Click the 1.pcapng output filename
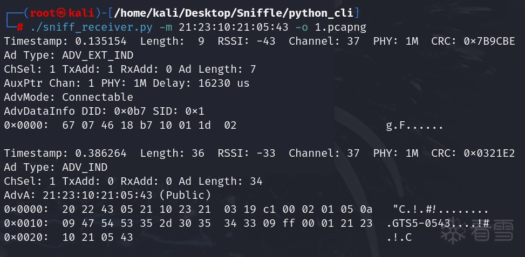 340,27
